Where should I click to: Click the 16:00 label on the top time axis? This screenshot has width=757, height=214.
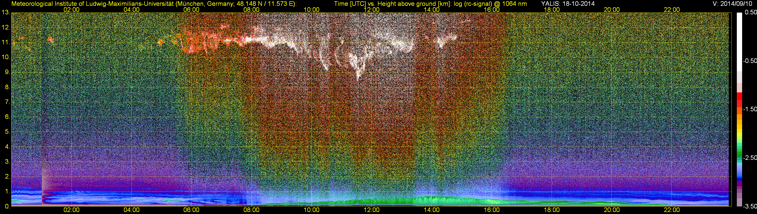click(492, 10)
